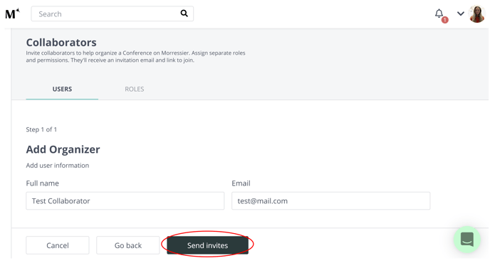490x263 pixels.
Task: Click the Full name field with Test Collaborator
Action: (x=125, y=201)
